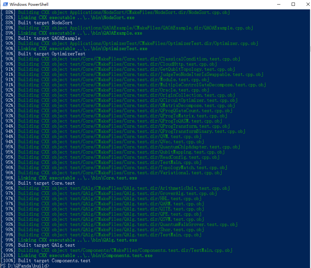Click 'Built target NodeSort' line
The height and width of the screenshot is (268, 311).
pyautogui.click(x=36, y=23)
